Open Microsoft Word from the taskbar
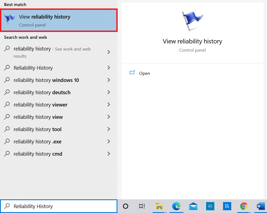This screenshot has height=213, width=267. (x=260, y=206)
